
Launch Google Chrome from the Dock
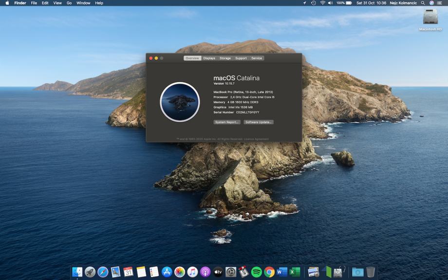[269, 272]
